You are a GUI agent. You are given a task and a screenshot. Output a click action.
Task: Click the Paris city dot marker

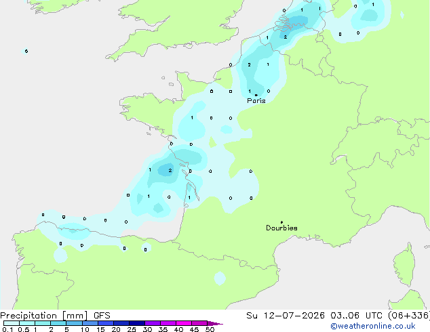click(x=256, y=95)
